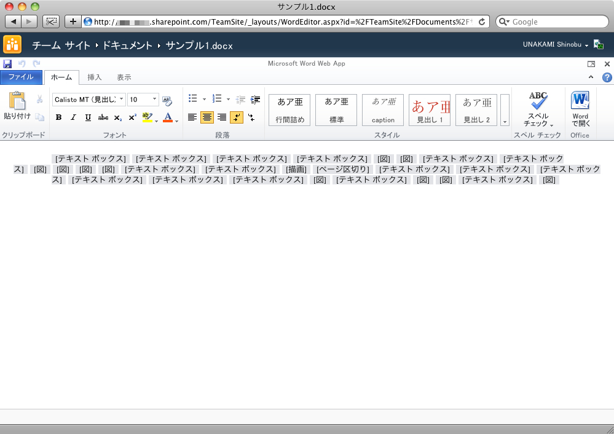This screenshot has height=434, width=614.
Task: Apply the 見出し 2 style
Action: point(476,110)
